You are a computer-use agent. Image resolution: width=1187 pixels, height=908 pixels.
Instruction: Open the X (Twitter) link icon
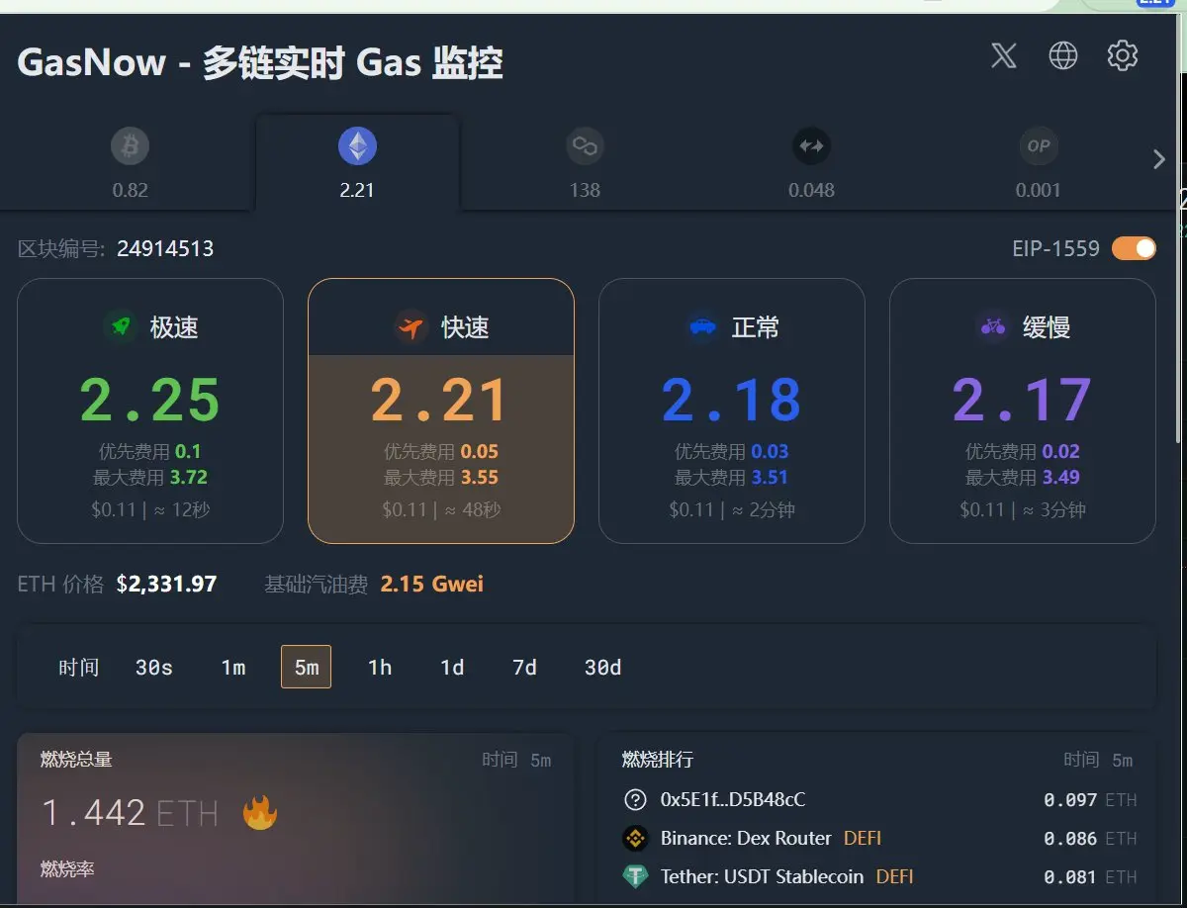click(1004, 55)
